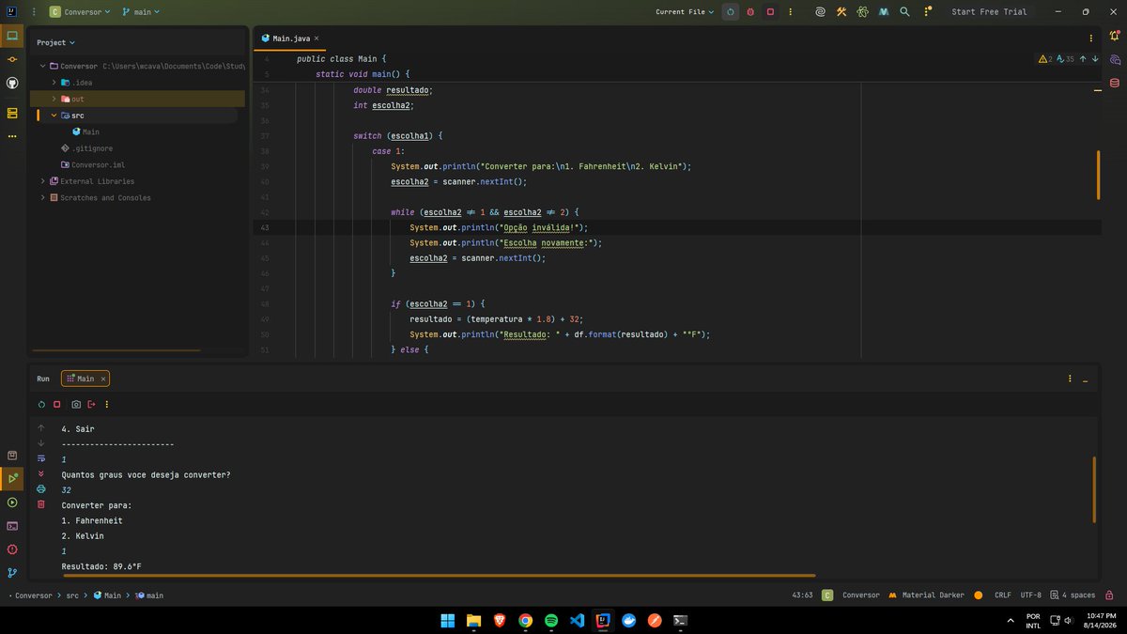Click the src breadcrumb in navigation bar
The width and height of the screenshot is (1127, 634).
point(72,595)
